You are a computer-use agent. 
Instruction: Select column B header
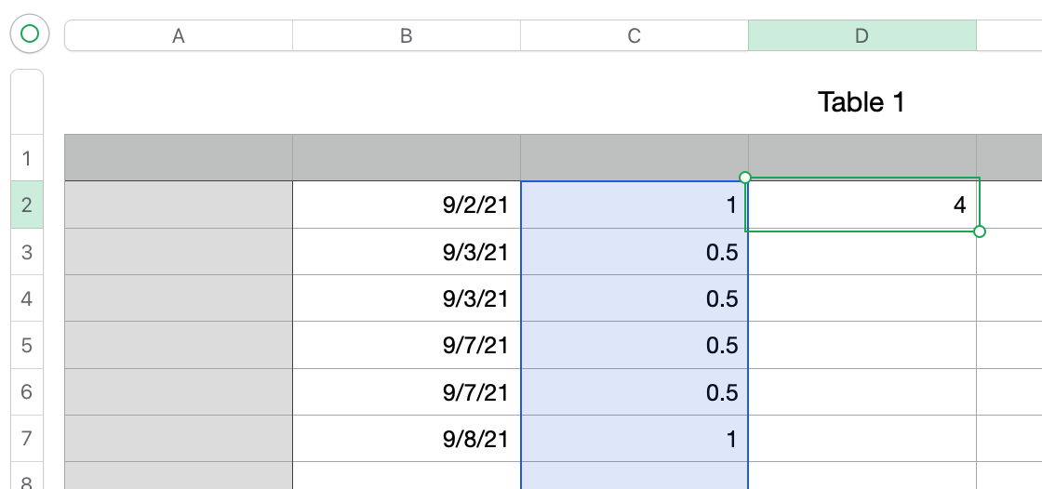[407, 36]
